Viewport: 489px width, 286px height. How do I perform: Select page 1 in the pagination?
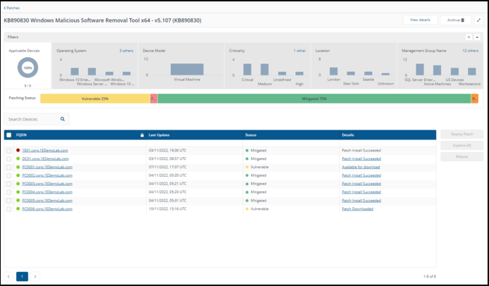(x=22, y=276)
